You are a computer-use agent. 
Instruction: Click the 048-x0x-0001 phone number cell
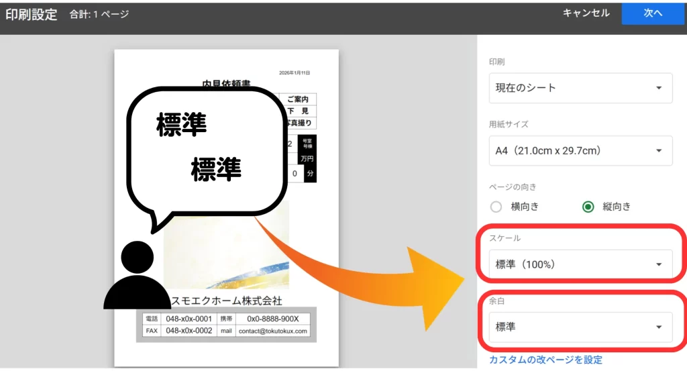189,319
